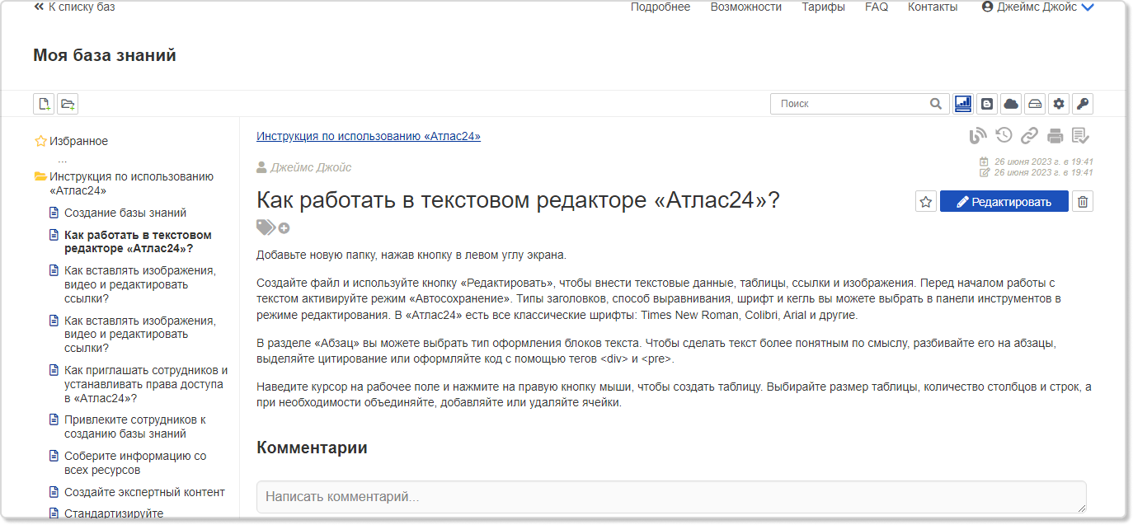Delete the article with trash icon
The height and width of the screenshot is (525, 1133).
tap(1083, 201)
